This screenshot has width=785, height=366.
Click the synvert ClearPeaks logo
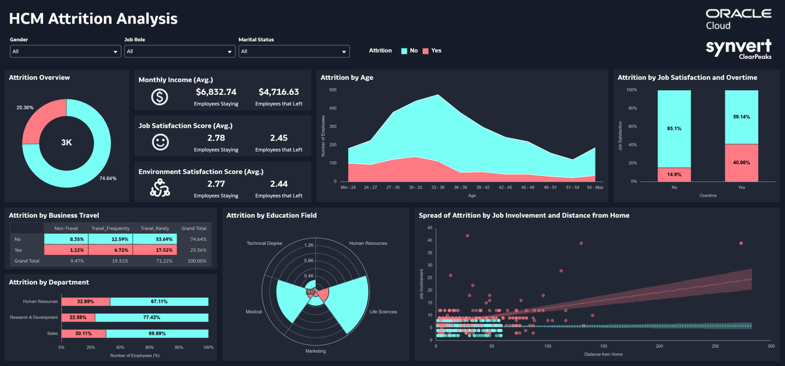point(739,50)
